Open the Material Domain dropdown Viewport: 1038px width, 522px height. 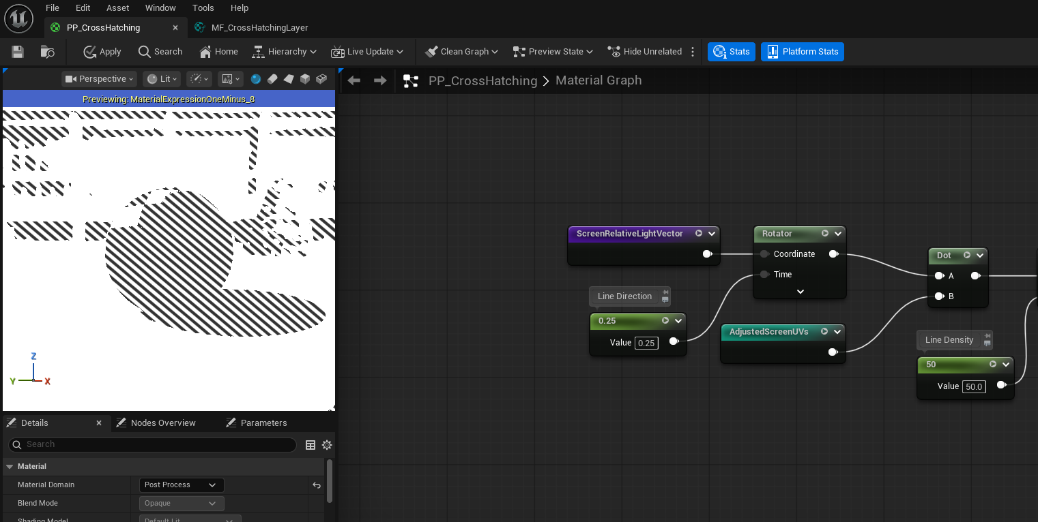point(181,485)
